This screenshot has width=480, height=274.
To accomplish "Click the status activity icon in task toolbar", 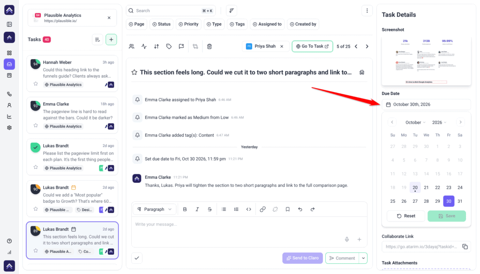I will 144,46.
